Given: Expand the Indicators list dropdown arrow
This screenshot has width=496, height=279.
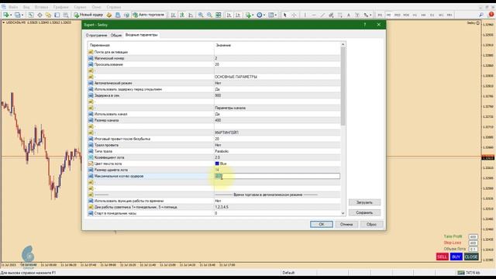Looking at the screenshot, I should [x=253, y=15].
